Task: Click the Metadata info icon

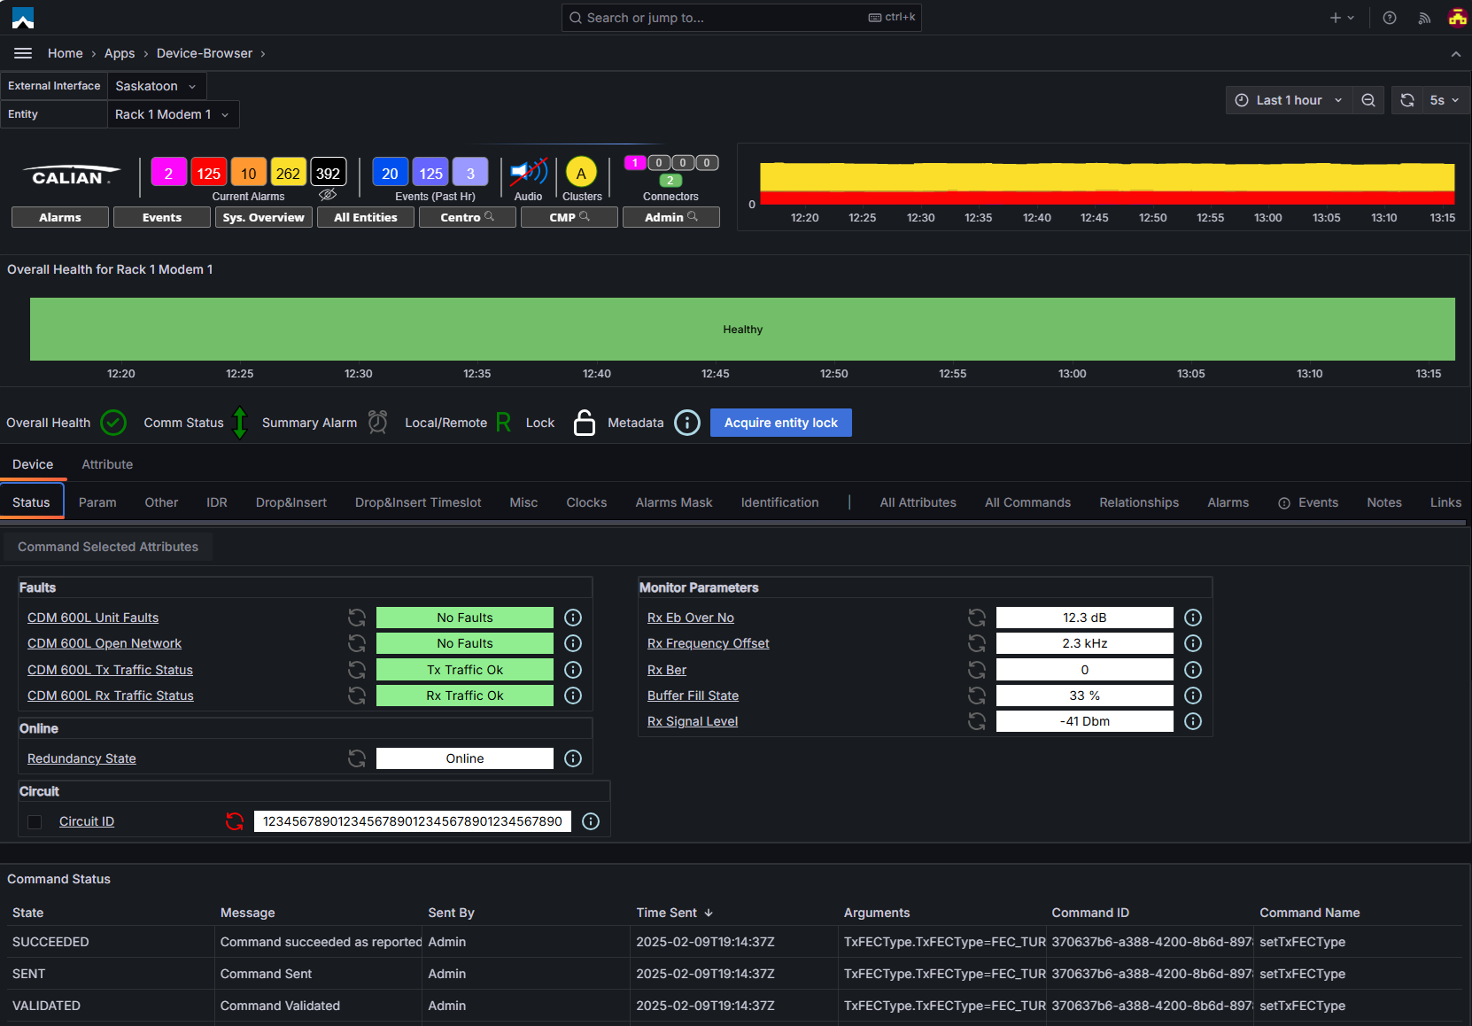Action: (x=686, y=423)
